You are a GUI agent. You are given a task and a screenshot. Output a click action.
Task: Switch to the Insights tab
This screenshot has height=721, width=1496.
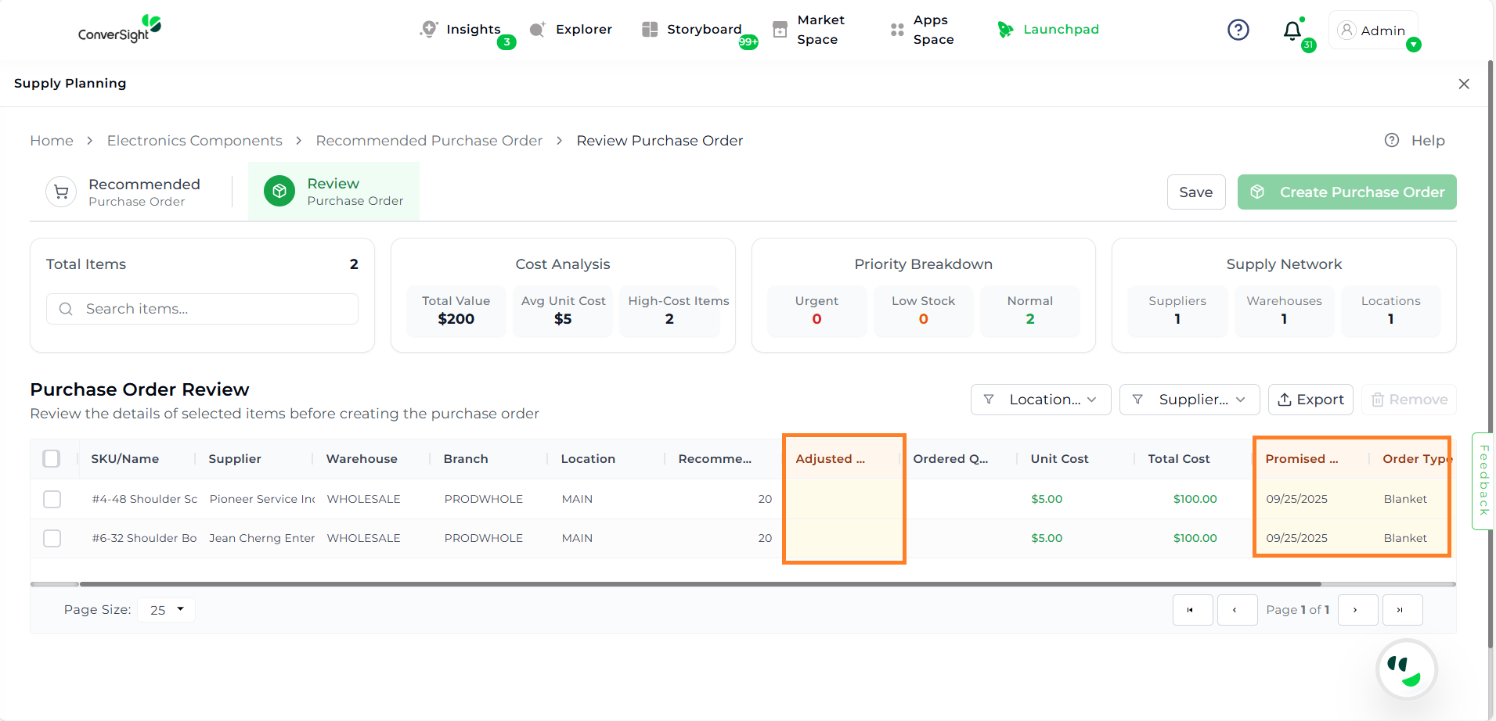click(x=472, y=30)
